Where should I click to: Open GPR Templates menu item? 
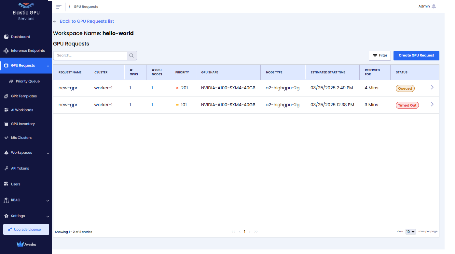[x=24, y=96]
